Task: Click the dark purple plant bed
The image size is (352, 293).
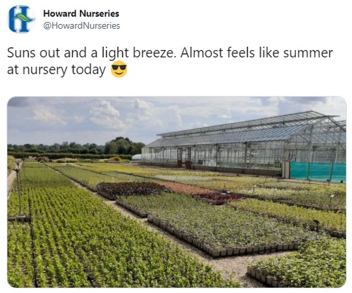Action: [132, 189]
